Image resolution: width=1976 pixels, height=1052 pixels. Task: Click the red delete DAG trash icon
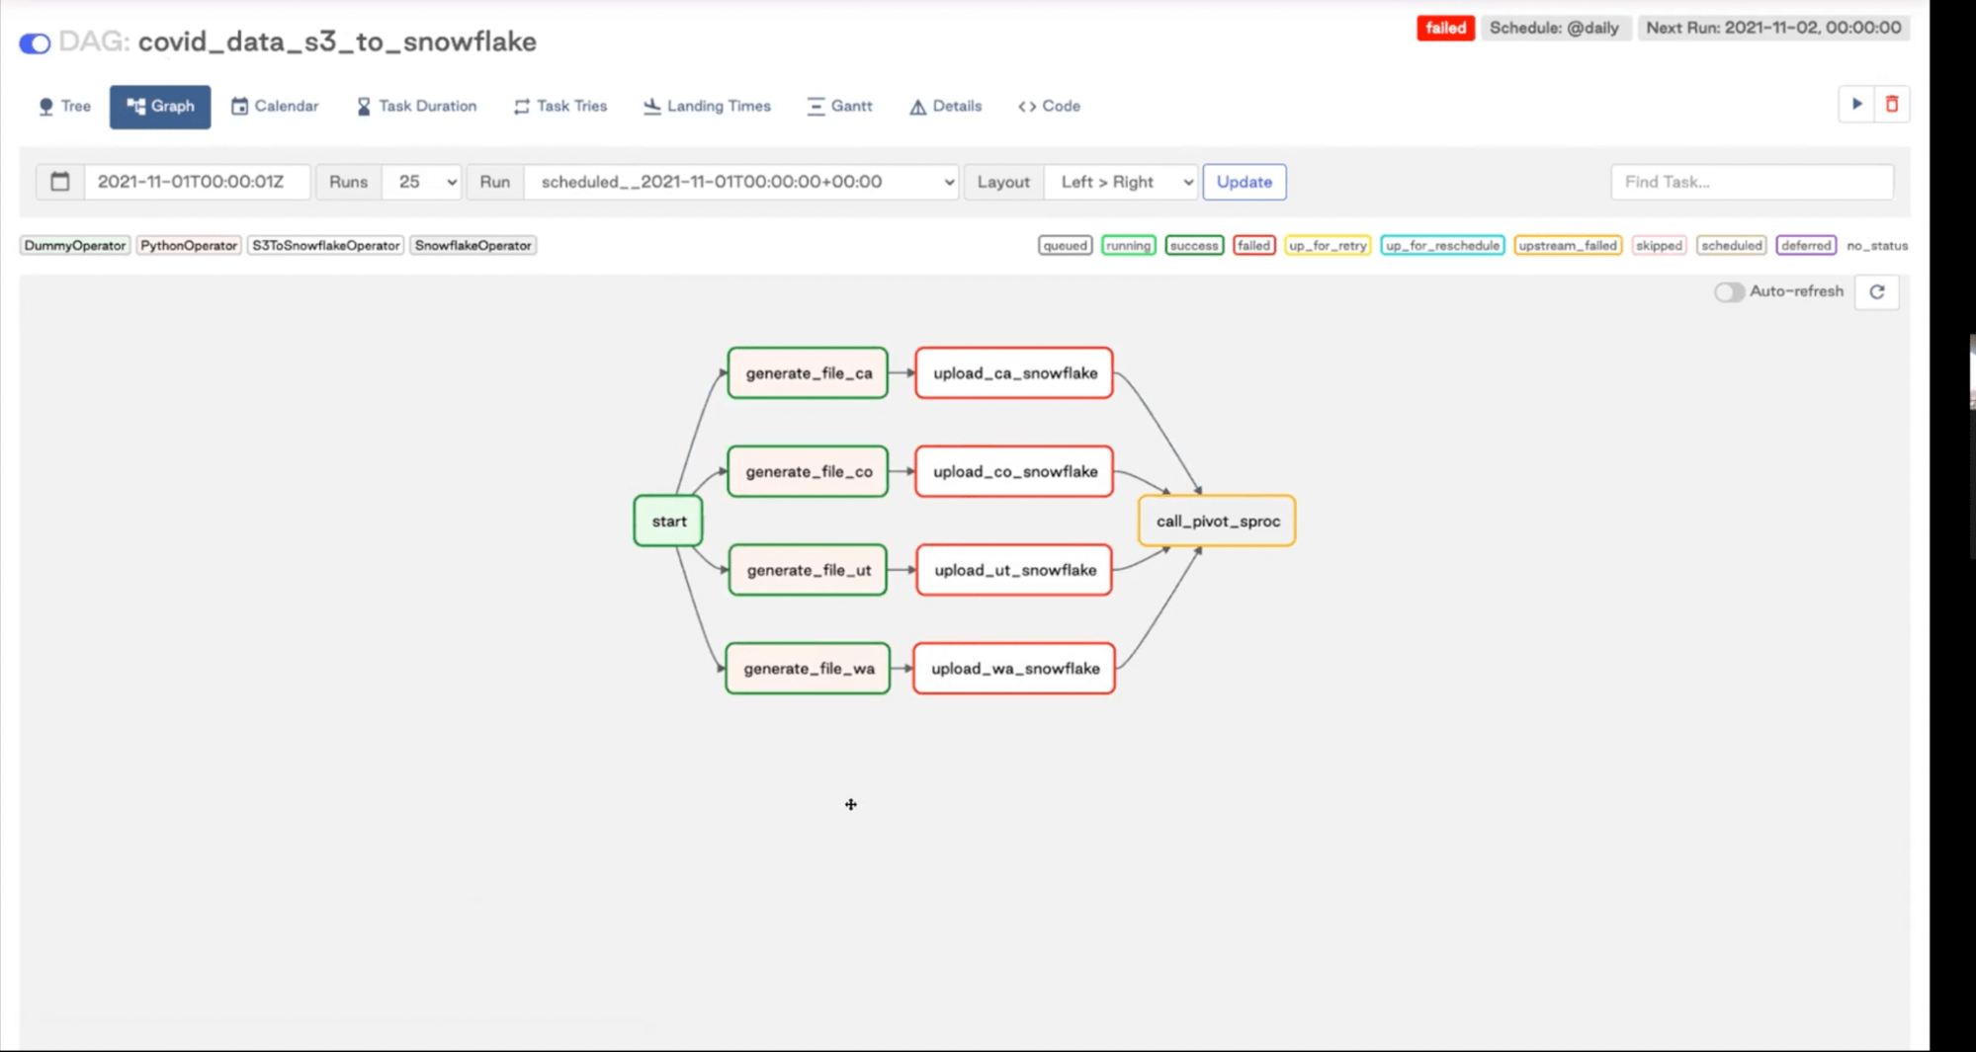coord(1892,104)
